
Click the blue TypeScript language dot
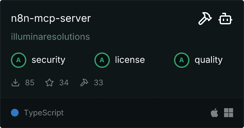coord(15,113)
